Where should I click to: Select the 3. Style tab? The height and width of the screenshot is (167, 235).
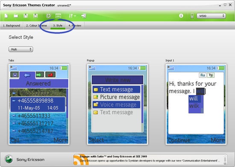[58, 26]
